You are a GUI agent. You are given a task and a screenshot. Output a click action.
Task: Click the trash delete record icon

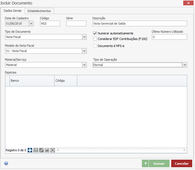[36, 150]
